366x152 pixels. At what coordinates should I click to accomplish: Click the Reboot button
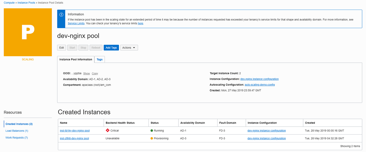(x=96, y=48)
